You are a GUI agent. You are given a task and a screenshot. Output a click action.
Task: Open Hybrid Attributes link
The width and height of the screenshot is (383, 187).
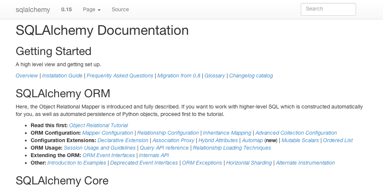218,140
